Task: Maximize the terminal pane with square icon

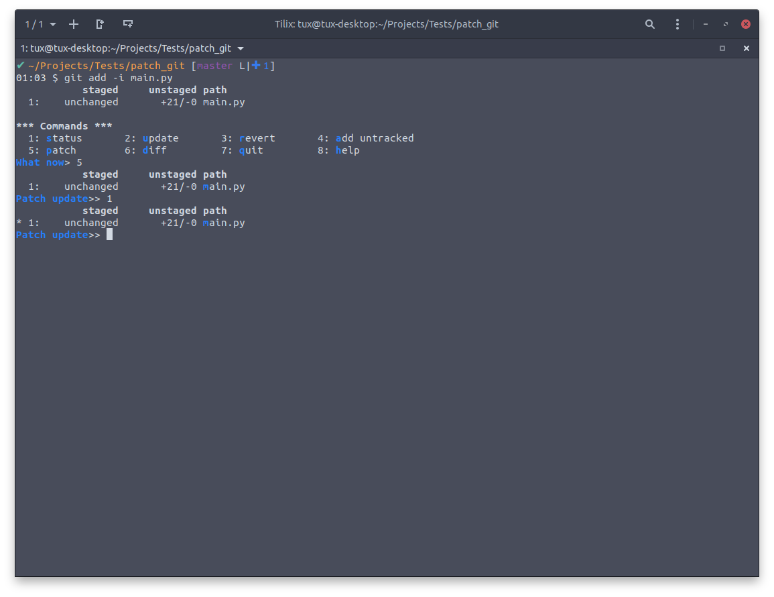Action: pyautogui.click(x=722, y=48)
